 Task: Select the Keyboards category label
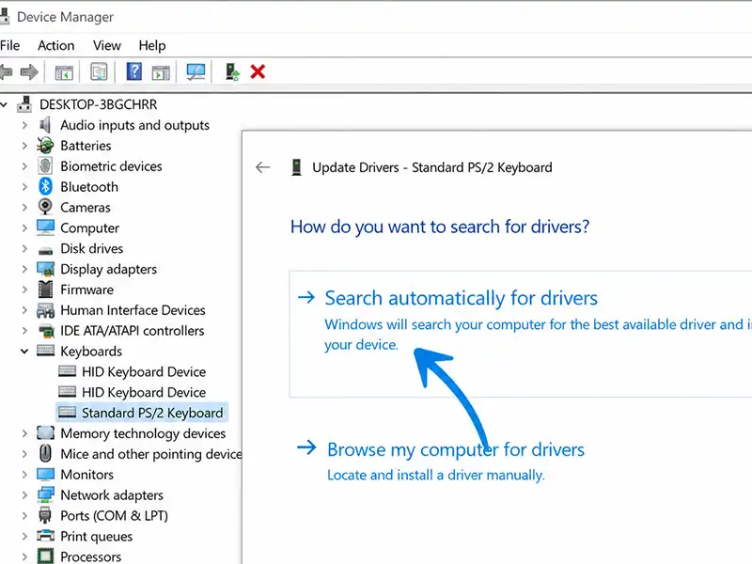tap(91, 351)
